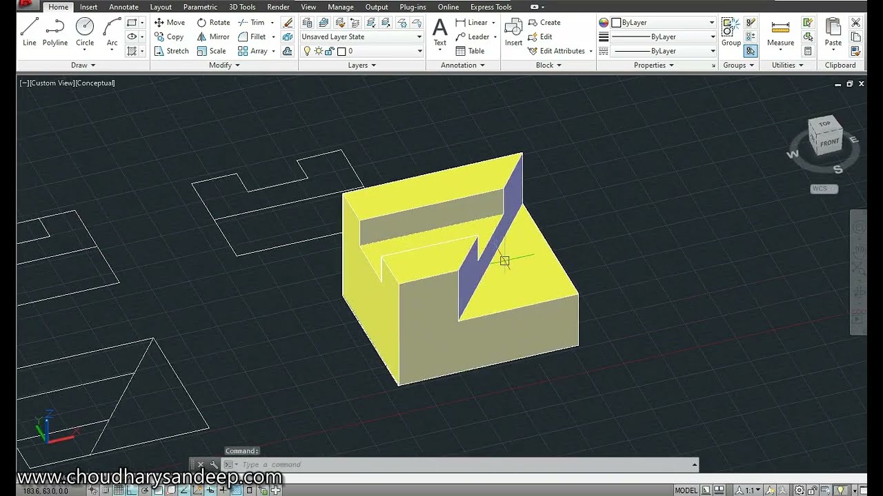Toggle layer on/off lightbulb in Layers panel
The image size is (883, 496).
(x=308, y=51)
